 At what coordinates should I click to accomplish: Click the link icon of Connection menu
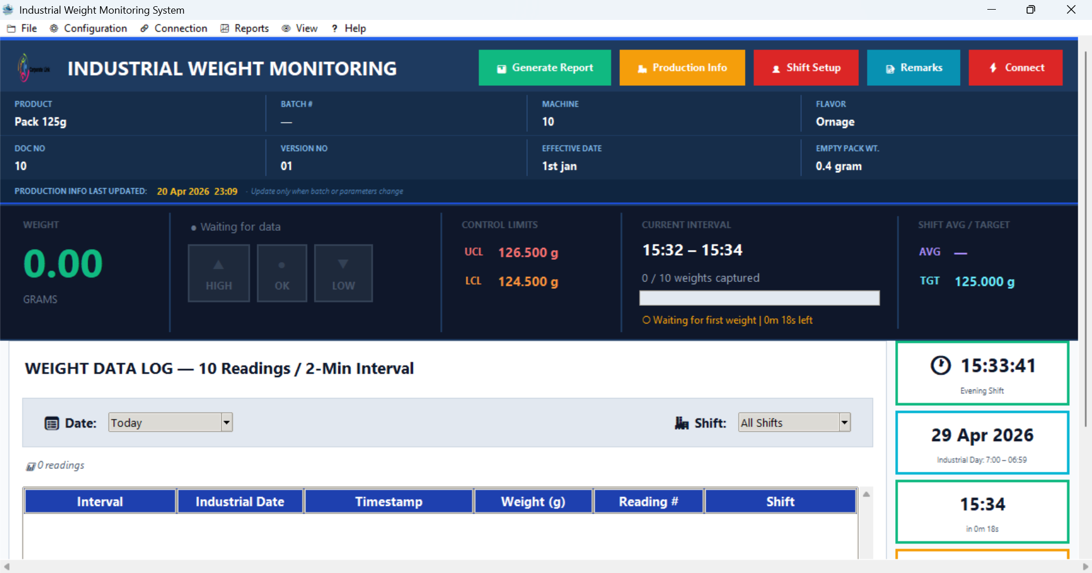144,28
